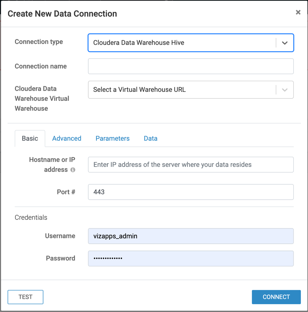Click the chevron arrow on the Connection type selector
The height and width of the screenshot is (312, 308).
pos(285,43)
